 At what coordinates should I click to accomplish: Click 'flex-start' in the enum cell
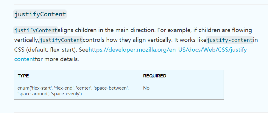[41, 88]
